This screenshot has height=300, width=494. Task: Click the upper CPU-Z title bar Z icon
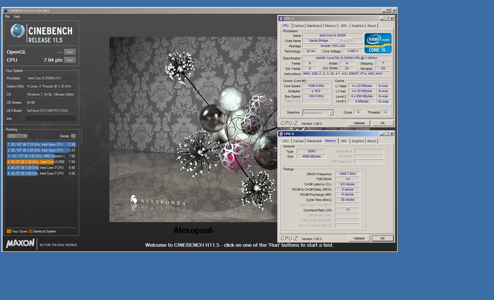pos(281,19)
